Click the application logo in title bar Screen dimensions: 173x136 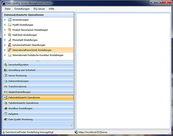pyautogui.click(x=3, y=3)
